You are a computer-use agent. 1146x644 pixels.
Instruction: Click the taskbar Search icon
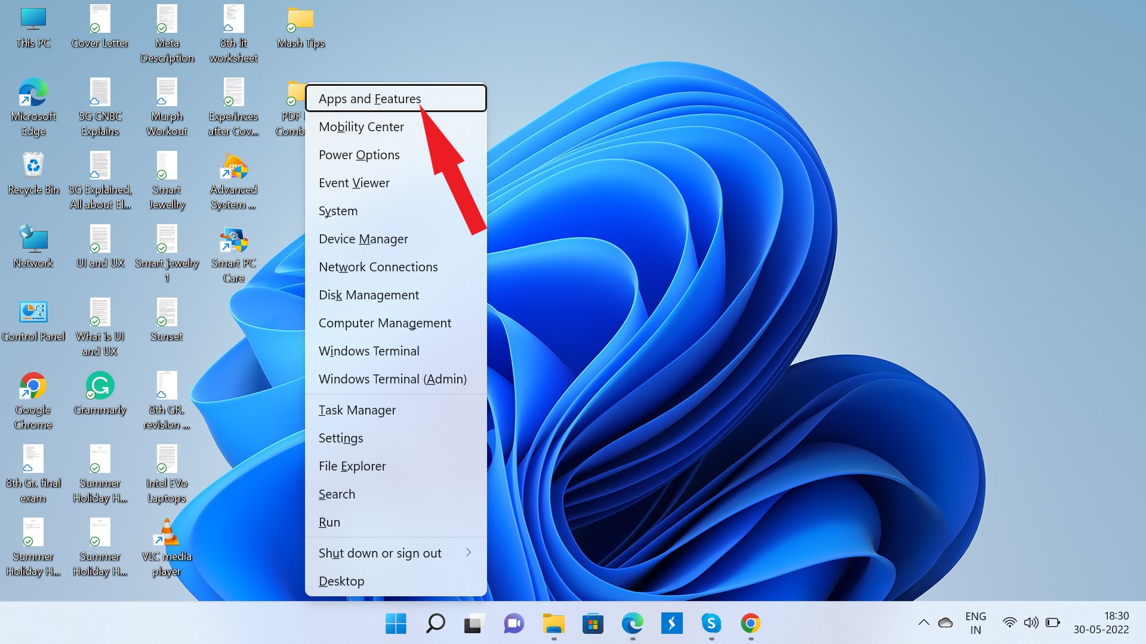[435, 624]
